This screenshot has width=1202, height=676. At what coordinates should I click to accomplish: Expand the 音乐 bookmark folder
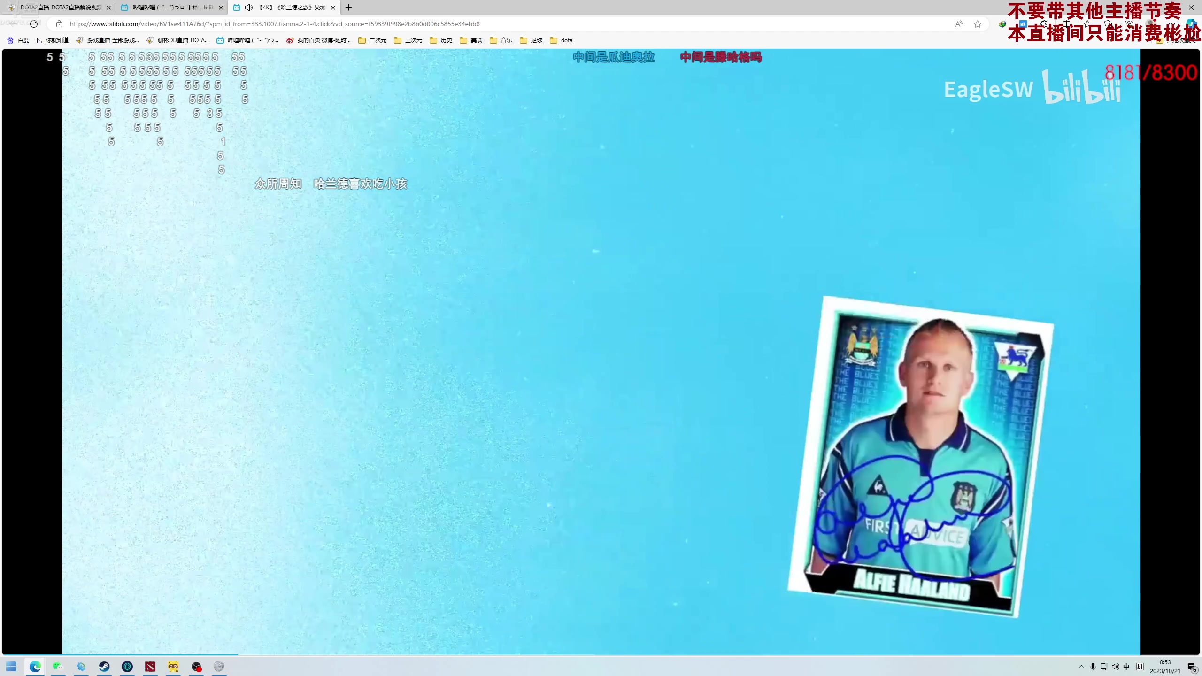pyautogui.click(x=501, y=40)
